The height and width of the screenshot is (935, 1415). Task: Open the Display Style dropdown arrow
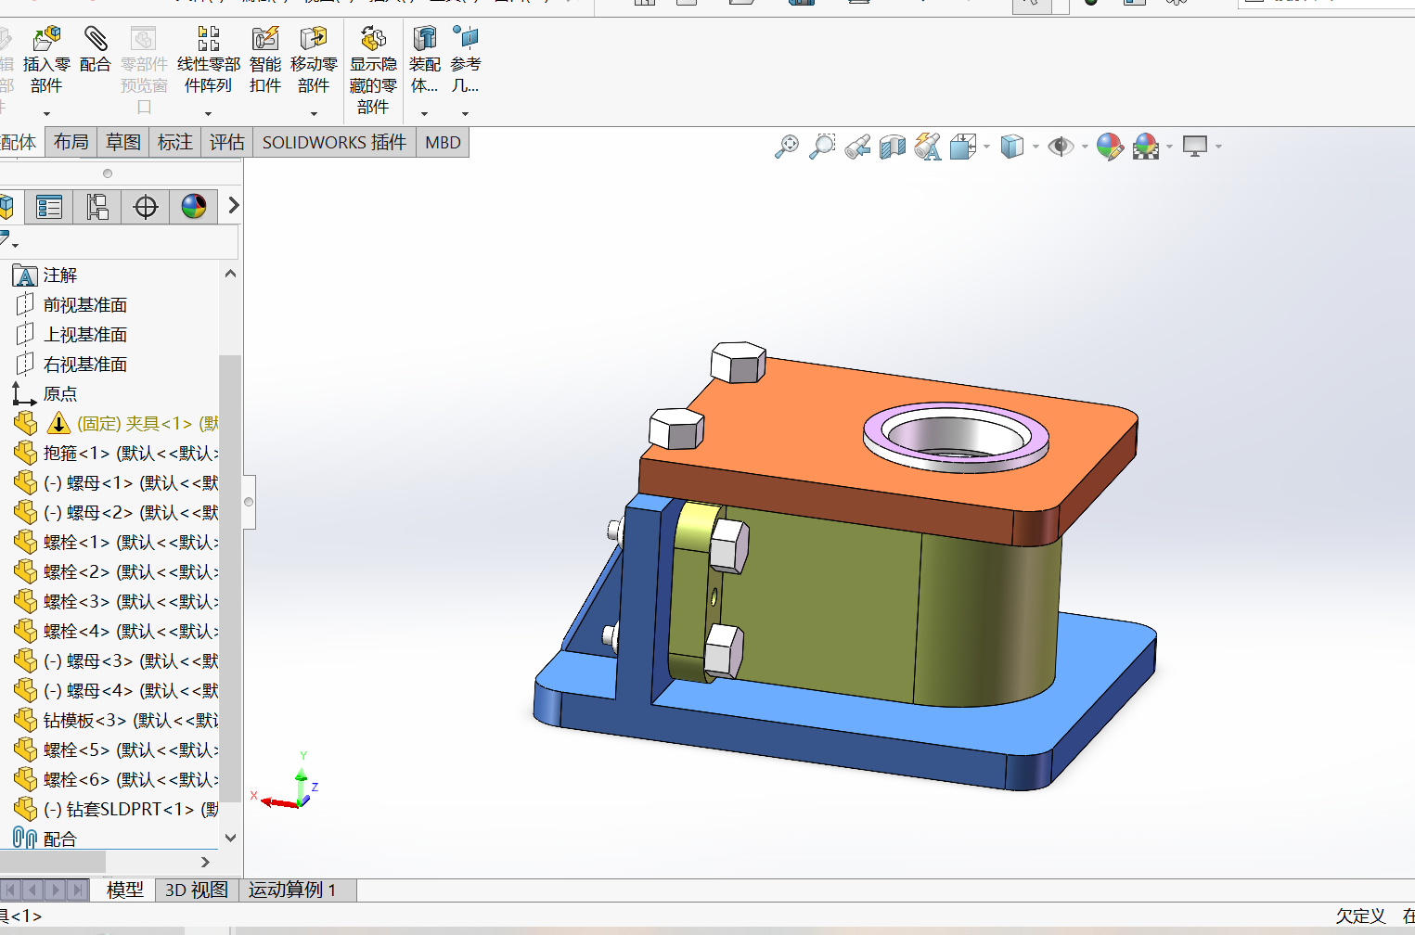(x=1036, y=147)
